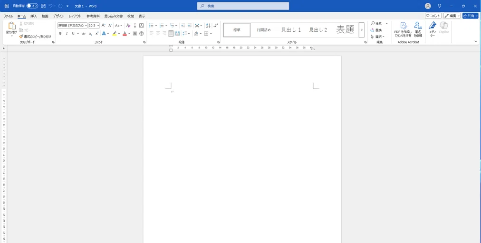Click the character border (boxed A) icon
The height and width of the screenshot is (243, 481).
point(142,26)
